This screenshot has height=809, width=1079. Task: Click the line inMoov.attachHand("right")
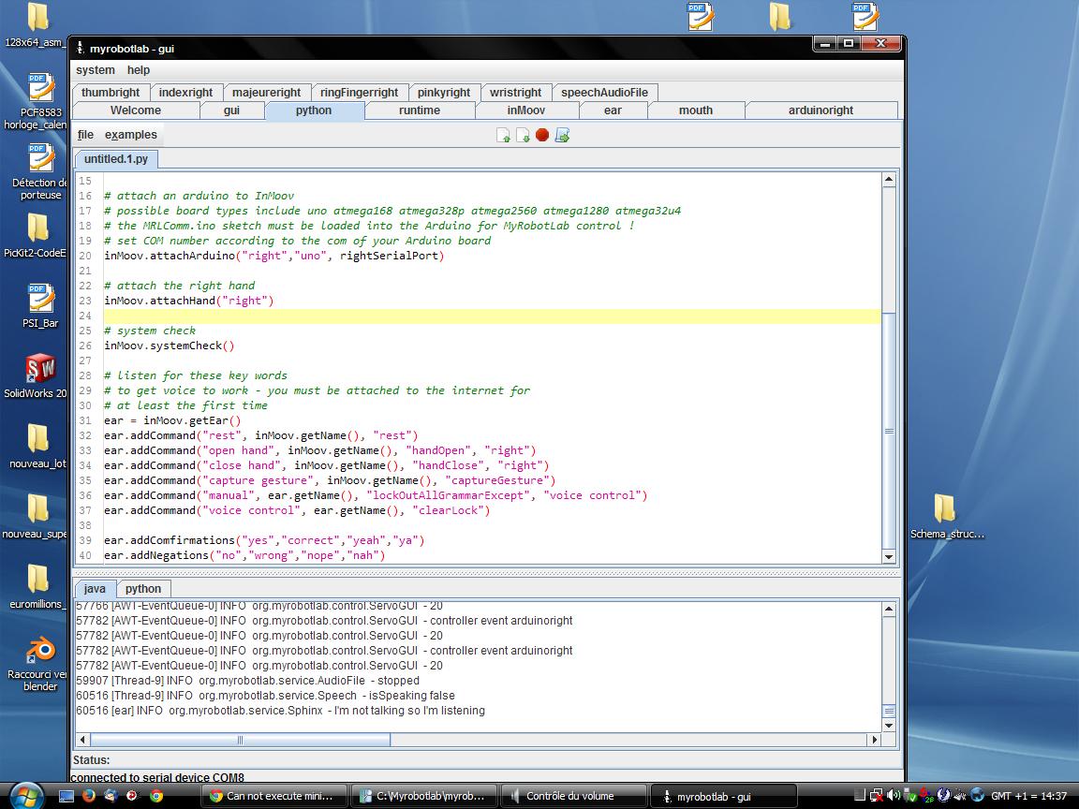tap(189, 301)
